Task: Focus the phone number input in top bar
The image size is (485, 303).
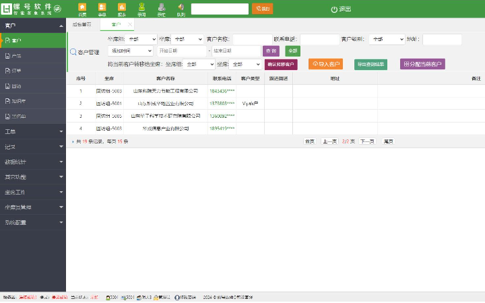Action: (220, 9)
